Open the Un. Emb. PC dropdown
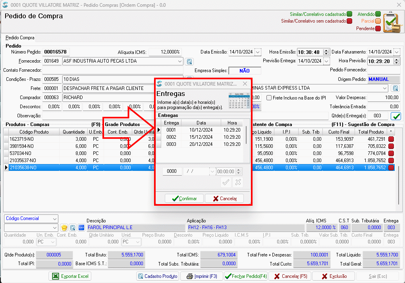The width and height of the screenshot is (405, 283). (53, 242)
